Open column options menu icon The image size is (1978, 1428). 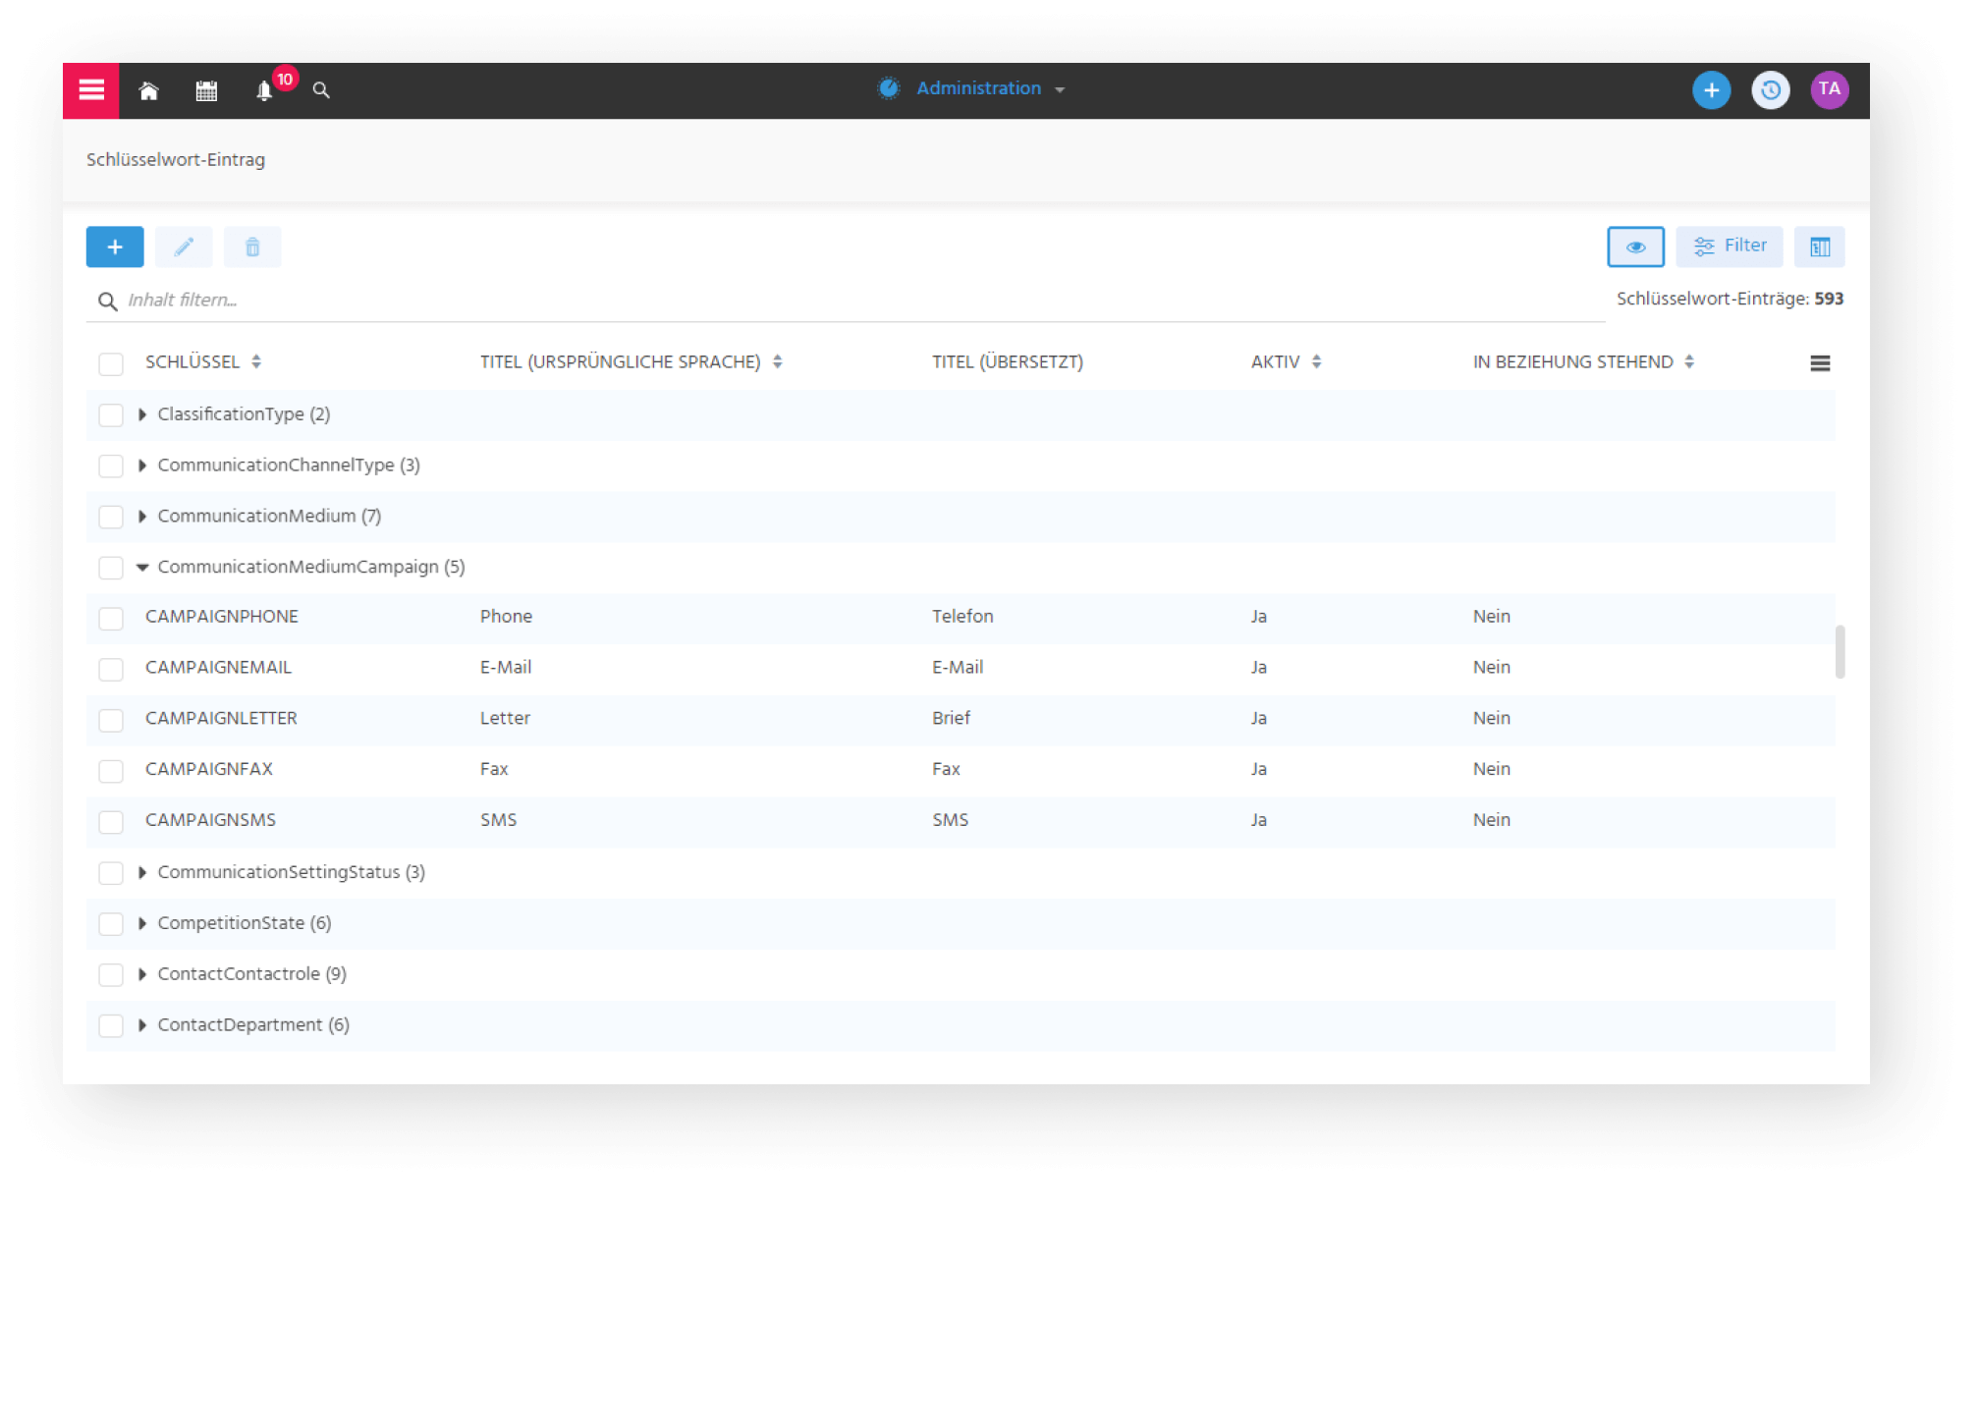(x=1820, y=363)
